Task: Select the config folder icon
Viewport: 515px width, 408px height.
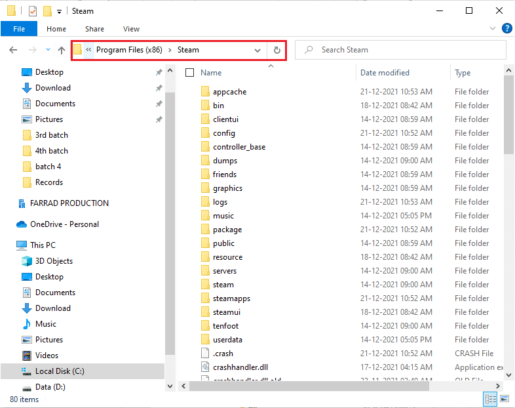Action: (205, 133)
